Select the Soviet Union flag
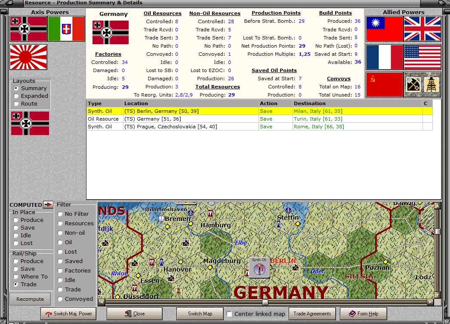 point(385,85)
